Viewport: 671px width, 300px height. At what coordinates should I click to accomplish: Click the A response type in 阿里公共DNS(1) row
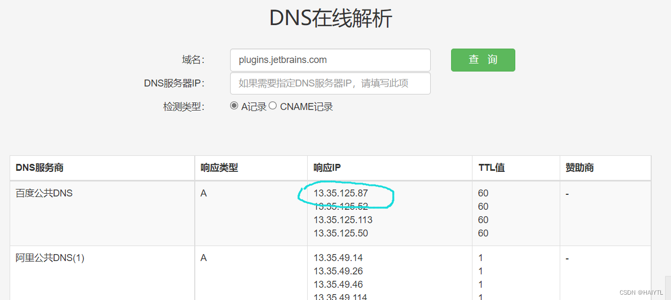click(x=203, y=258)
